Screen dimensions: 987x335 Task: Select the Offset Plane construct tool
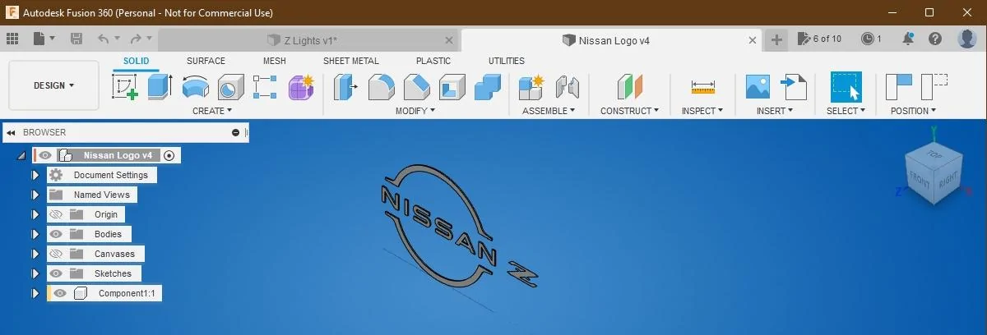coord(629,86)
